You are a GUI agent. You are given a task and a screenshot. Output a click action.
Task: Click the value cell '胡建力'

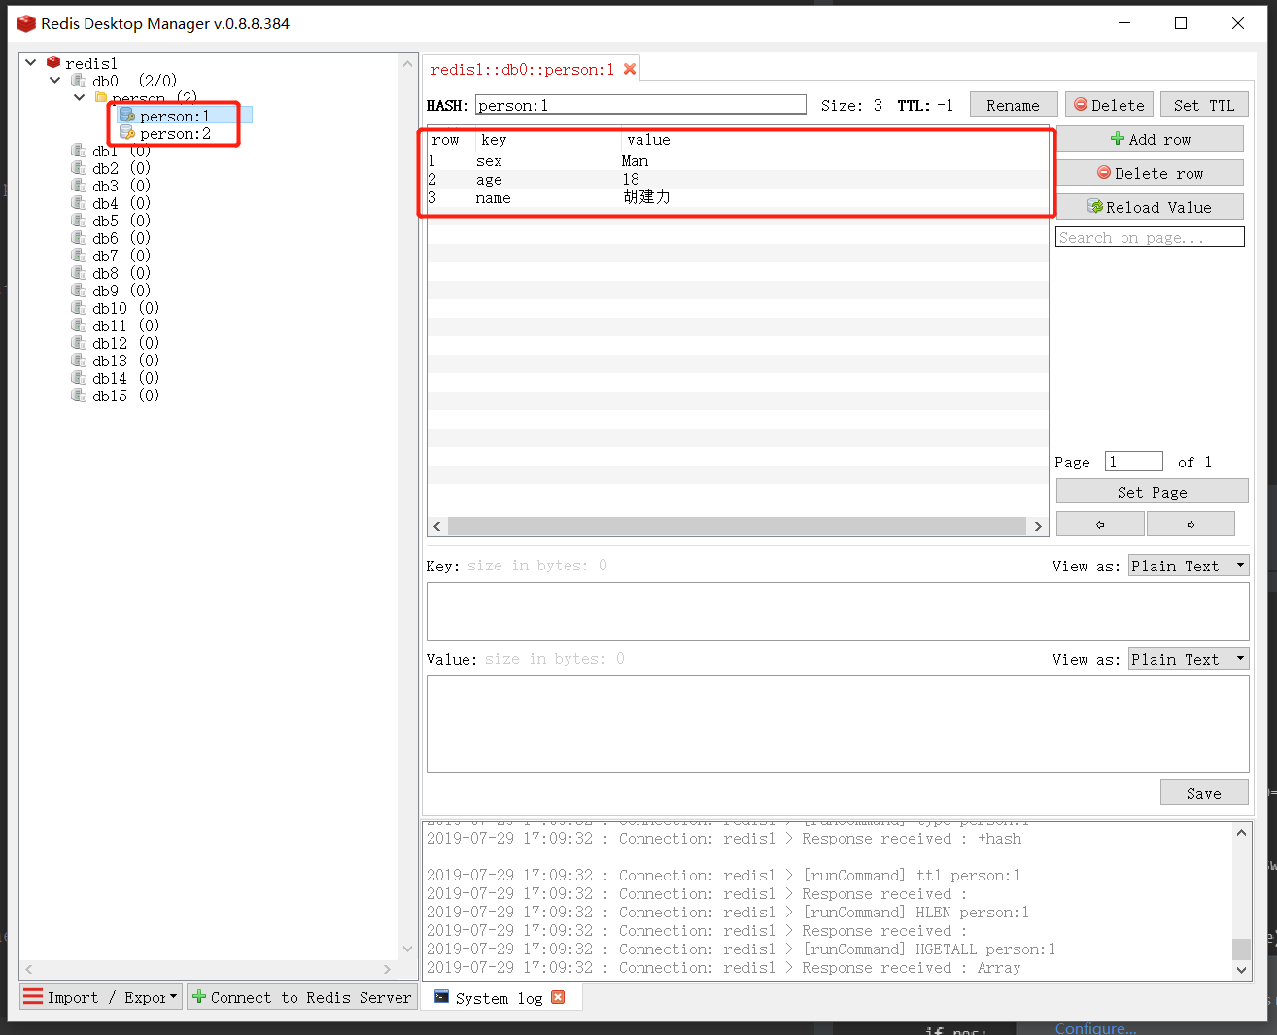(x=646, y=197)
